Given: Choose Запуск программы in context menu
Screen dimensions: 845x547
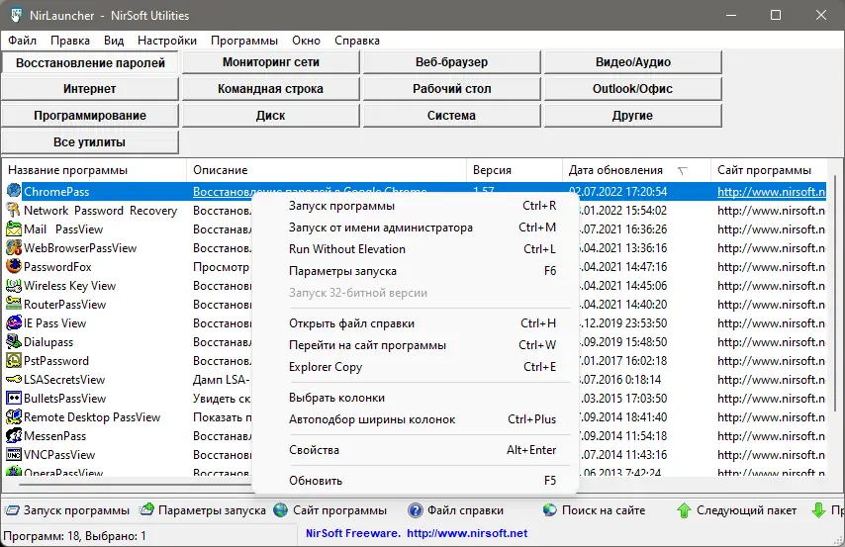Looking at the screenshot, I should (415, 206).
